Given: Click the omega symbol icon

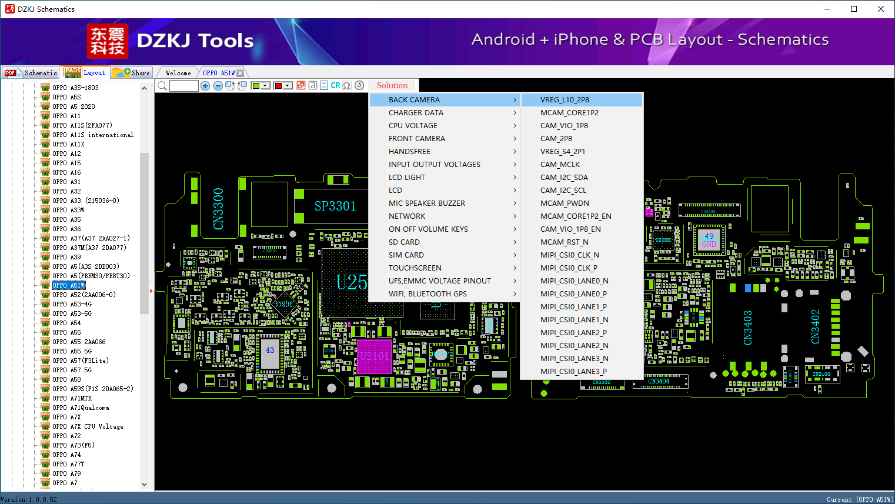Looking at the screenshot, I should tap(347, 86).
